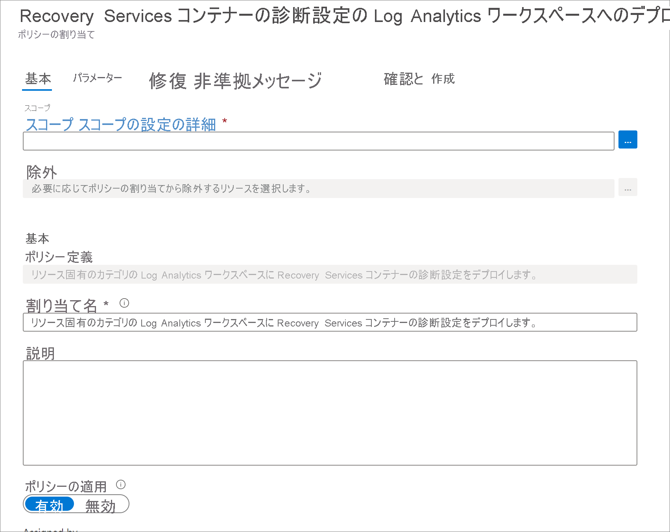Set policy enforcement to 無効
The width and height of the screenshot is (670, 532).
100,505
